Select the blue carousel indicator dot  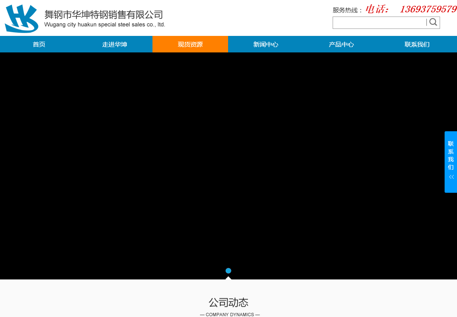228,271
